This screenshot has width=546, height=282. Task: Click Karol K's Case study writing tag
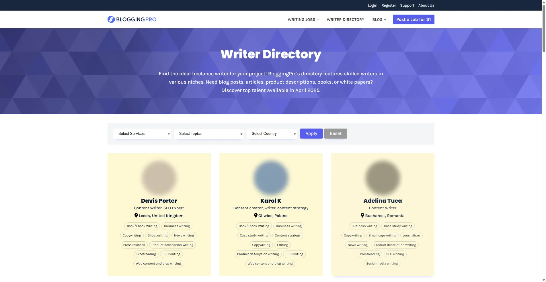click(x=254, y=236)
